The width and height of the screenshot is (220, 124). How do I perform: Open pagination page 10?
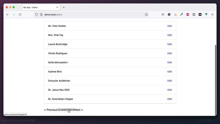click(x=73, y=110)
